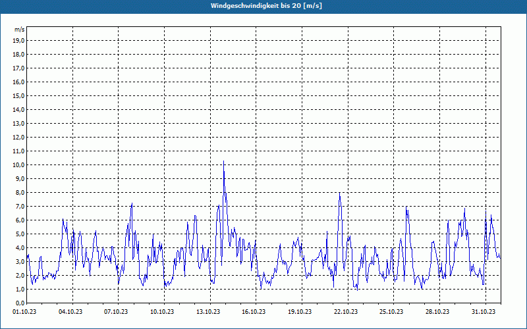Click the 13.10.23 date label

208,311
